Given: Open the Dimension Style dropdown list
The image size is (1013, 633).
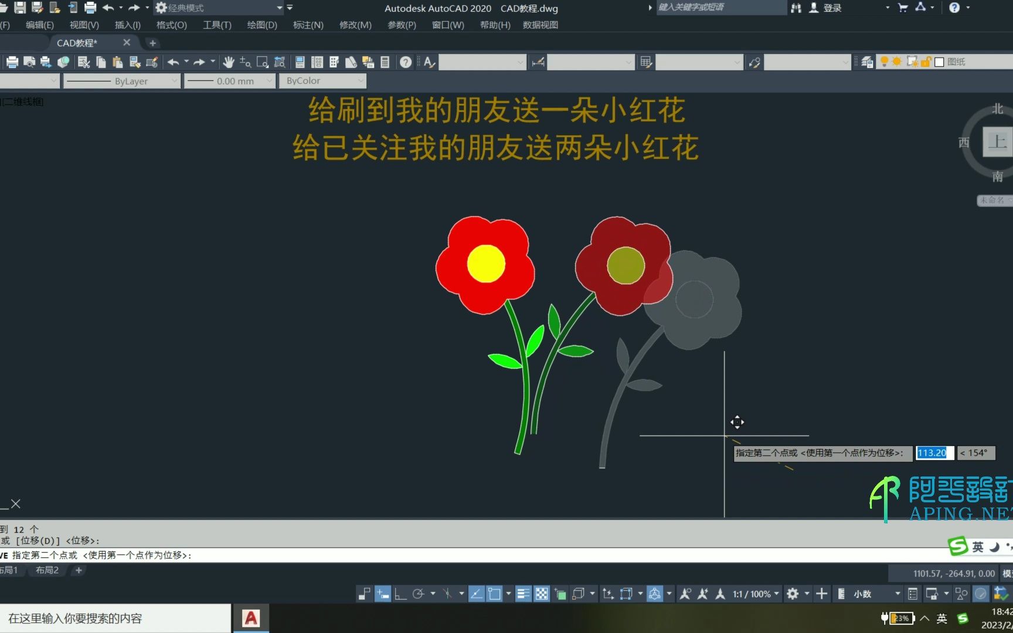Looking at the screenshot, I should pyautogui.click(x=590, y=62).
